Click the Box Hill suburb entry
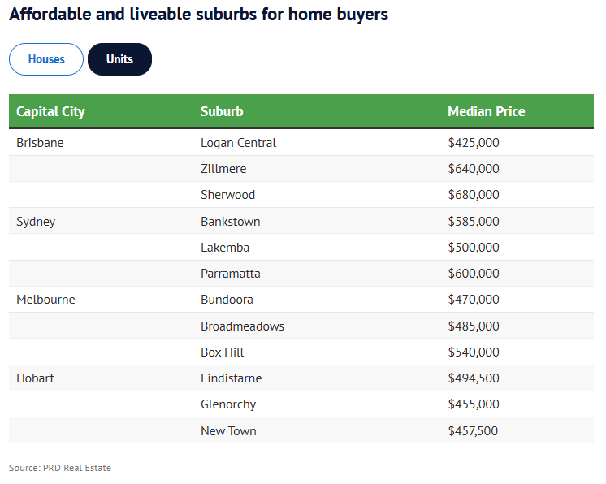 (x=222, y=352)
